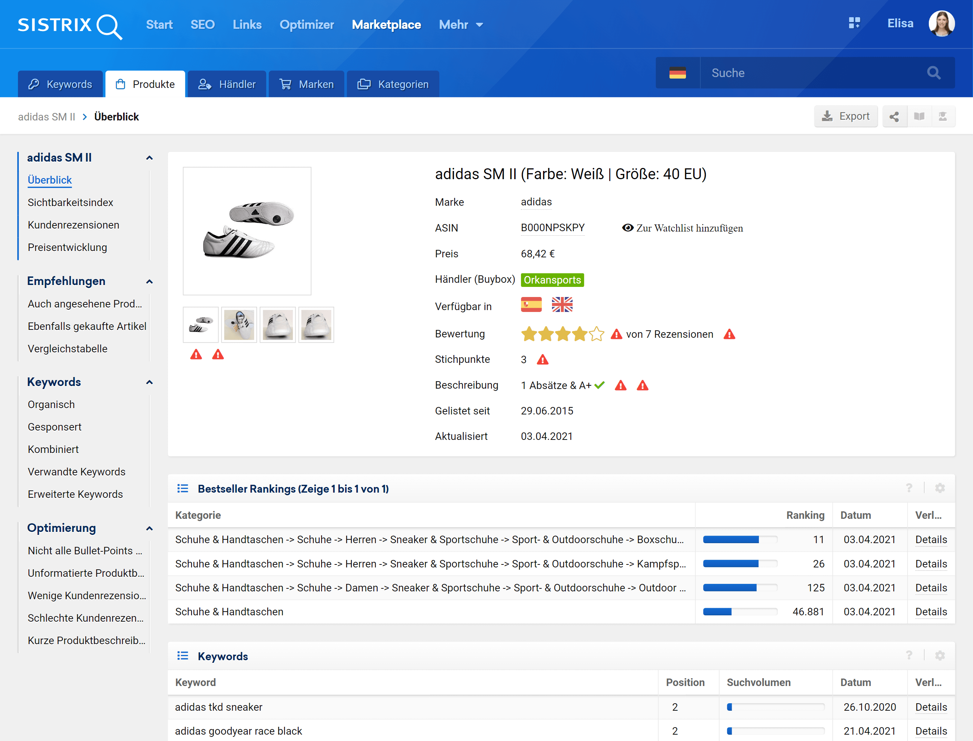The image size is (973, 741).
Task: Click help question mark in Keywords panel
Action: point(909,655)
